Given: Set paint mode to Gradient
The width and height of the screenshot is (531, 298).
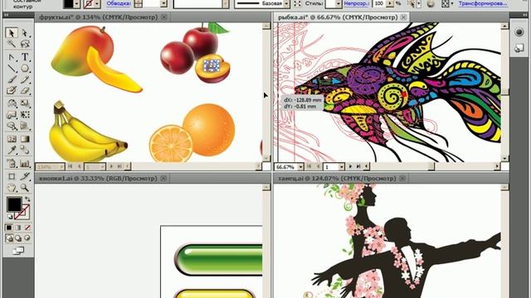Looking at the screenshot, I should [x=18, y=228].
